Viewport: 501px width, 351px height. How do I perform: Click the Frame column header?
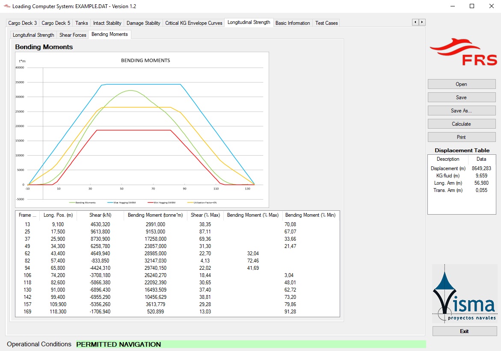click(x=27, y=215)
